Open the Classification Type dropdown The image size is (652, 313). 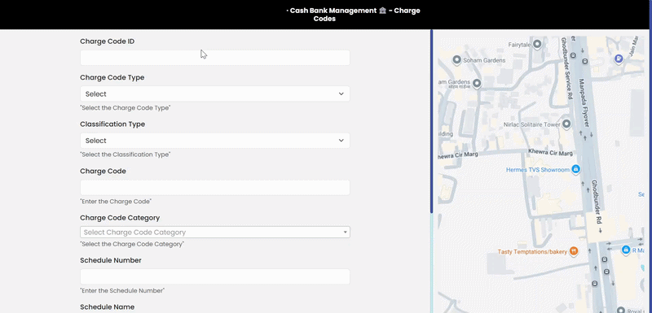pos(215,141)
